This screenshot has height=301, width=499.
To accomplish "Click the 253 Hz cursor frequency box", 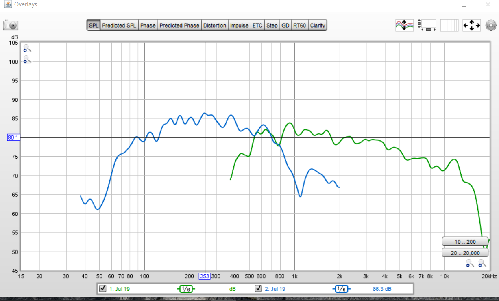I will point(205,276).
